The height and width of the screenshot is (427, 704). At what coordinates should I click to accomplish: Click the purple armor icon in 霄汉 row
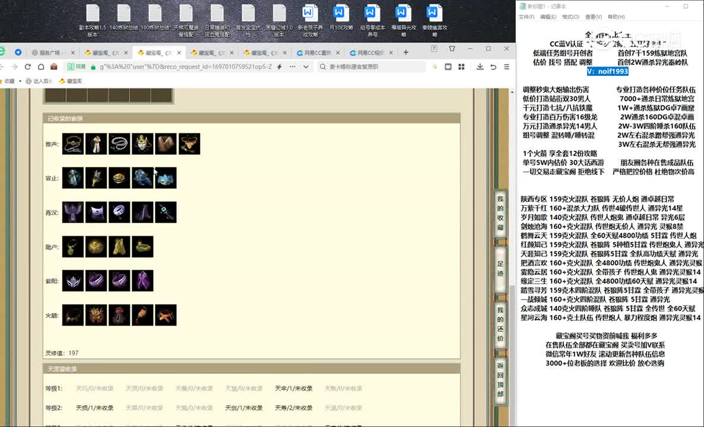73,212
